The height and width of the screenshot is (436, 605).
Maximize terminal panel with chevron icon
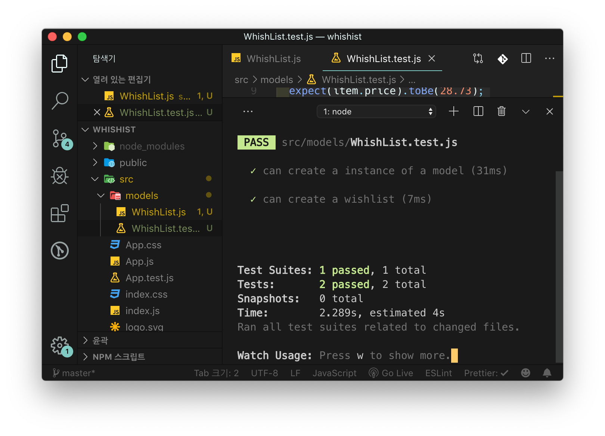(526, 111)
